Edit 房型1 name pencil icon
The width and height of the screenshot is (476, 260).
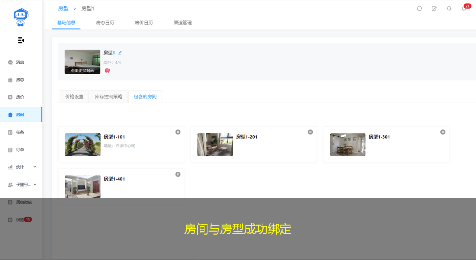[x=120, y=53]
